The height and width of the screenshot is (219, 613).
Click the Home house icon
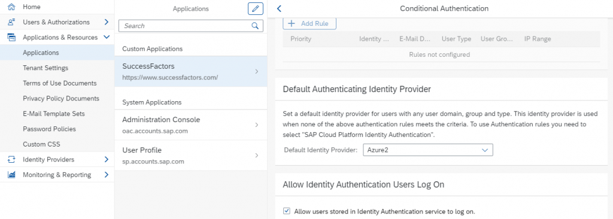[12, 7]
